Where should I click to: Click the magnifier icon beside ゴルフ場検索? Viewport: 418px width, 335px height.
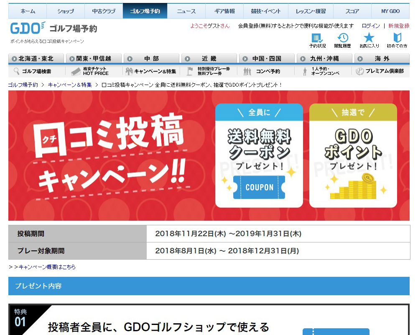coord(17,71)
